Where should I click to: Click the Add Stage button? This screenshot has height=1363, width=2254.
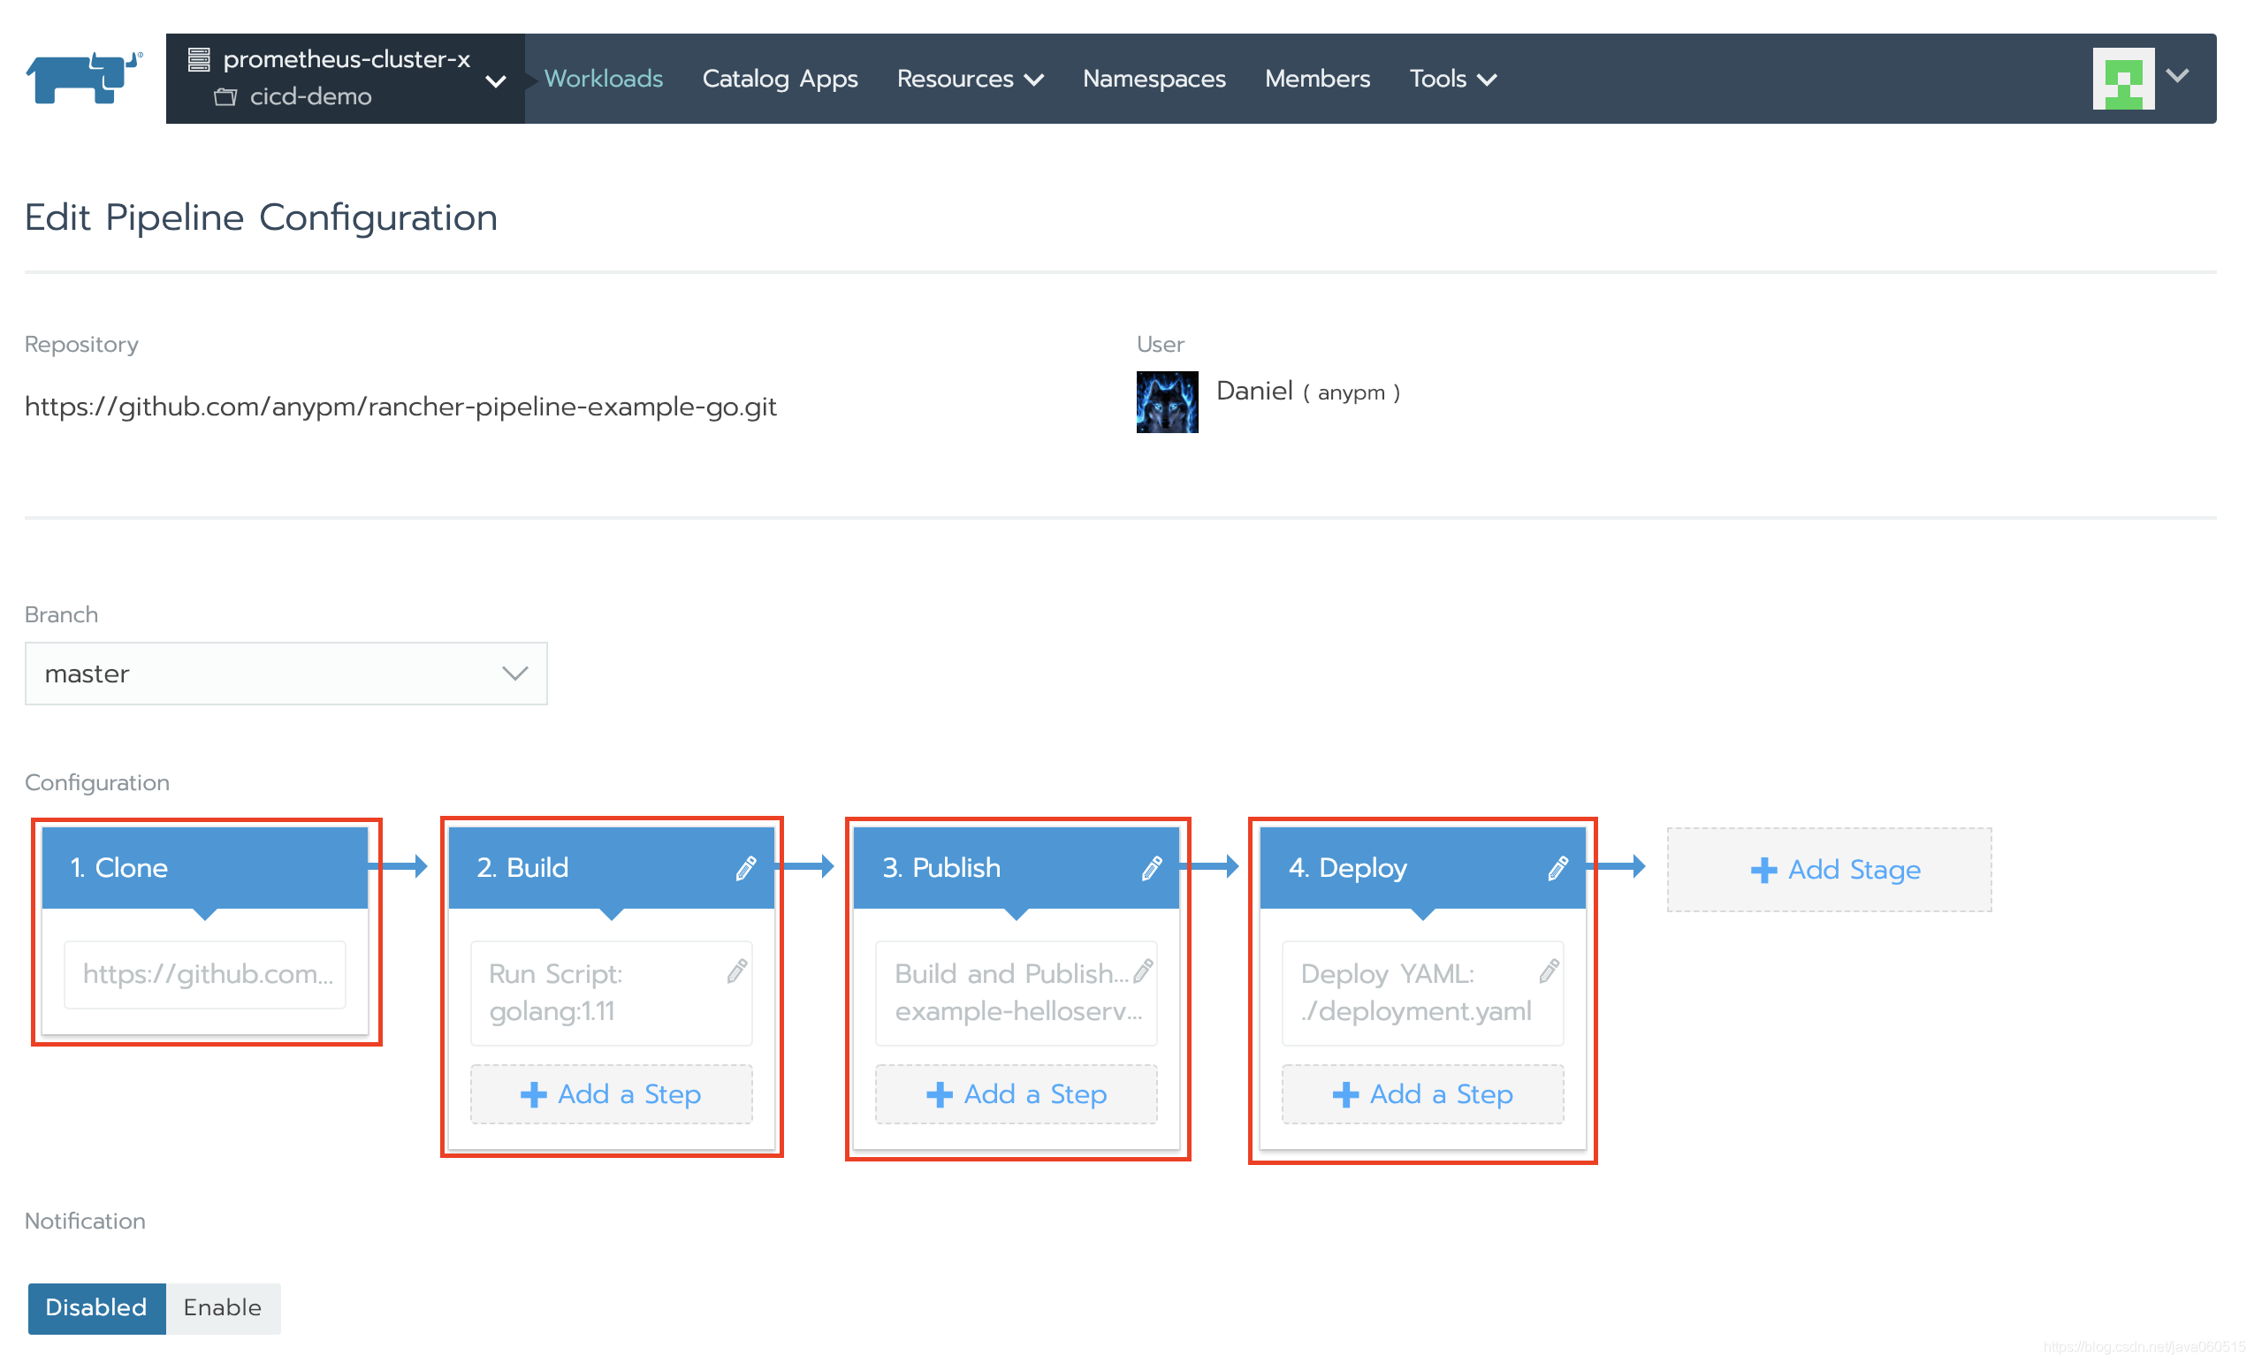[x=1829, y=869]
